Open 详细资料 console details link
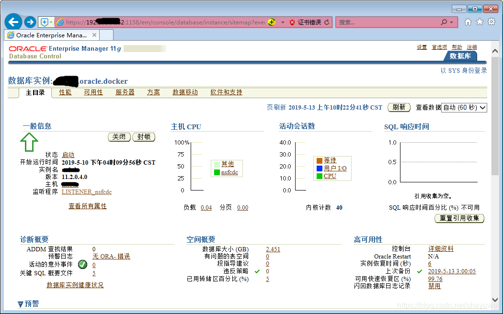The image size is (503, 314). click(441, 248)
